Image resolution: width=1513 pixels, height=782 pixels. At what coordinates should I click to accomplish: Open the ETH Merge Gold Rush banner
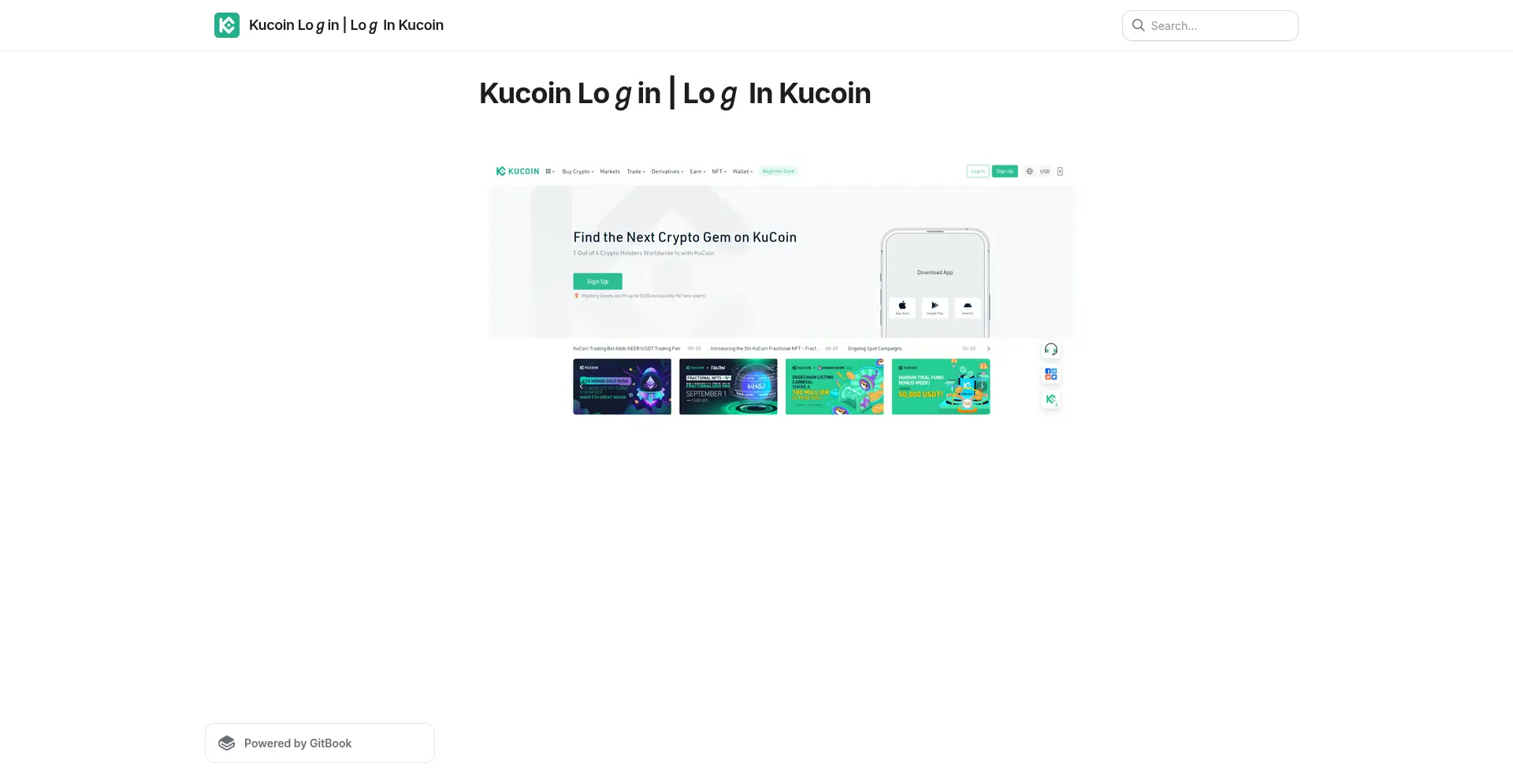pyautogui.click(x=623, y=387)
